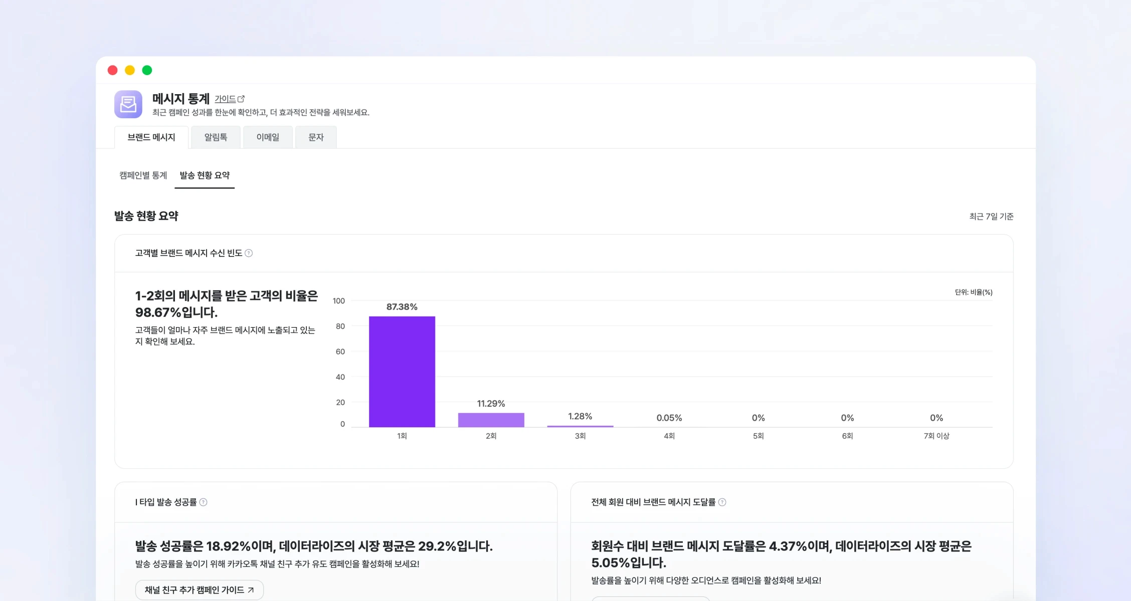Click the green maximize window button
This screenshot has width=1131, height=601.
(x=147, y=70)
